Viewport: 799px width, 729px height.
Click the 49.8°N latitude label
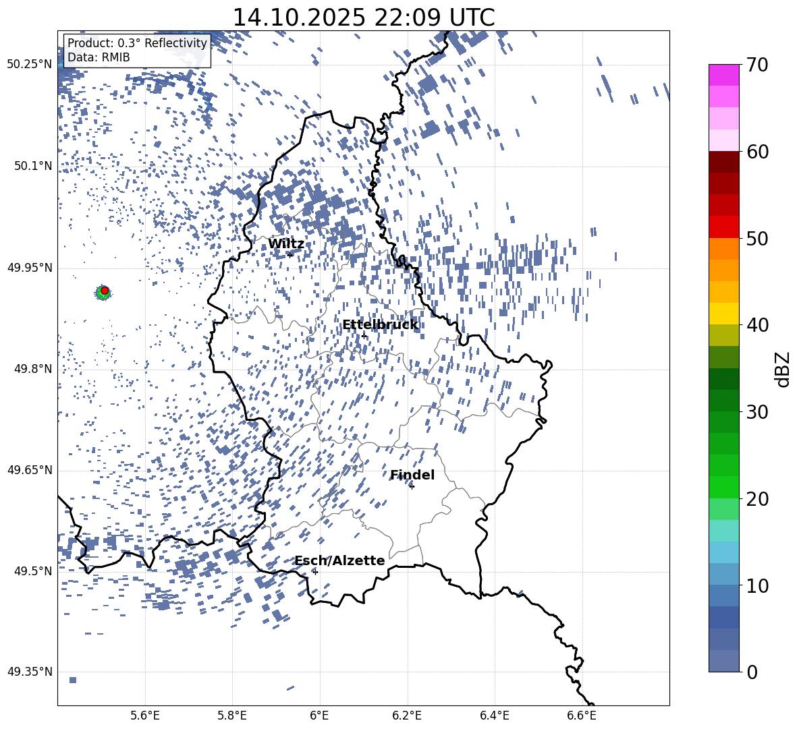(x=33, y=369)
